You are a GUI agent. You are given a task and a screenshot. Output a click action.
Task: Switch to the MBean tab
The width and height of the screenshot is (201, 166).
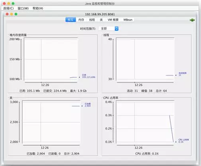(128, 20)
